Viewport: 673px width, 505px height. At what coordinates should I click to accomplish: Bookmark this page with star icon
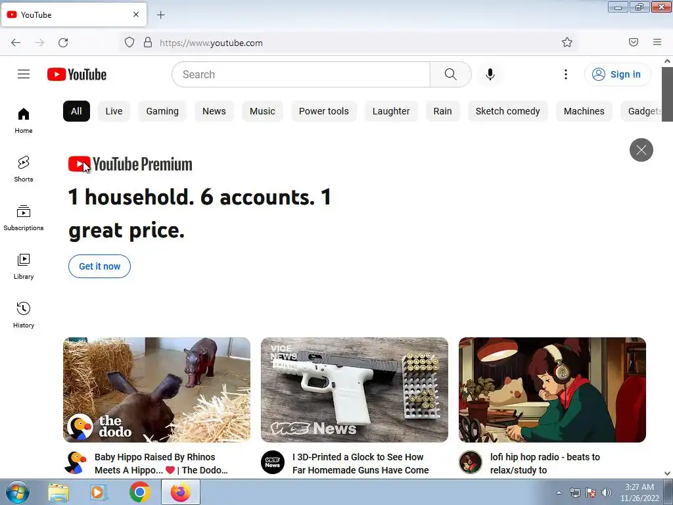point(567,42)
